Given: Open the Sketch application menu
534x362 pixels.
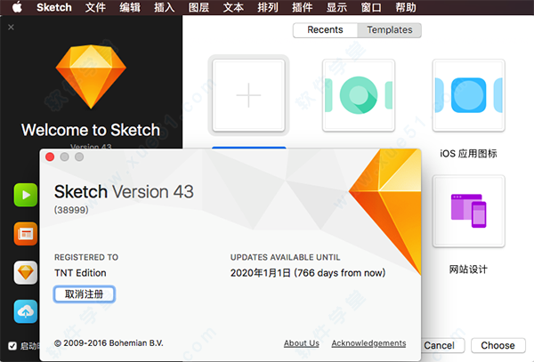Looking at the screenshot, I should pyautogui.click(x=54, y=7).
